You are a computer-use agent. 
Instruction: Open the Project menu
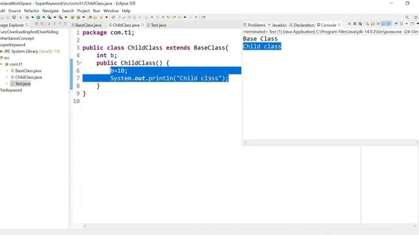click(x=83, y=10)
